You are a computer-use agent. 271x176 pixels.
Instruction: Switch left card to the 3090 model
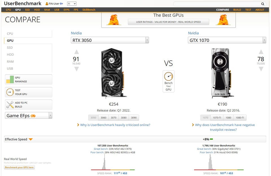(134, 118)
